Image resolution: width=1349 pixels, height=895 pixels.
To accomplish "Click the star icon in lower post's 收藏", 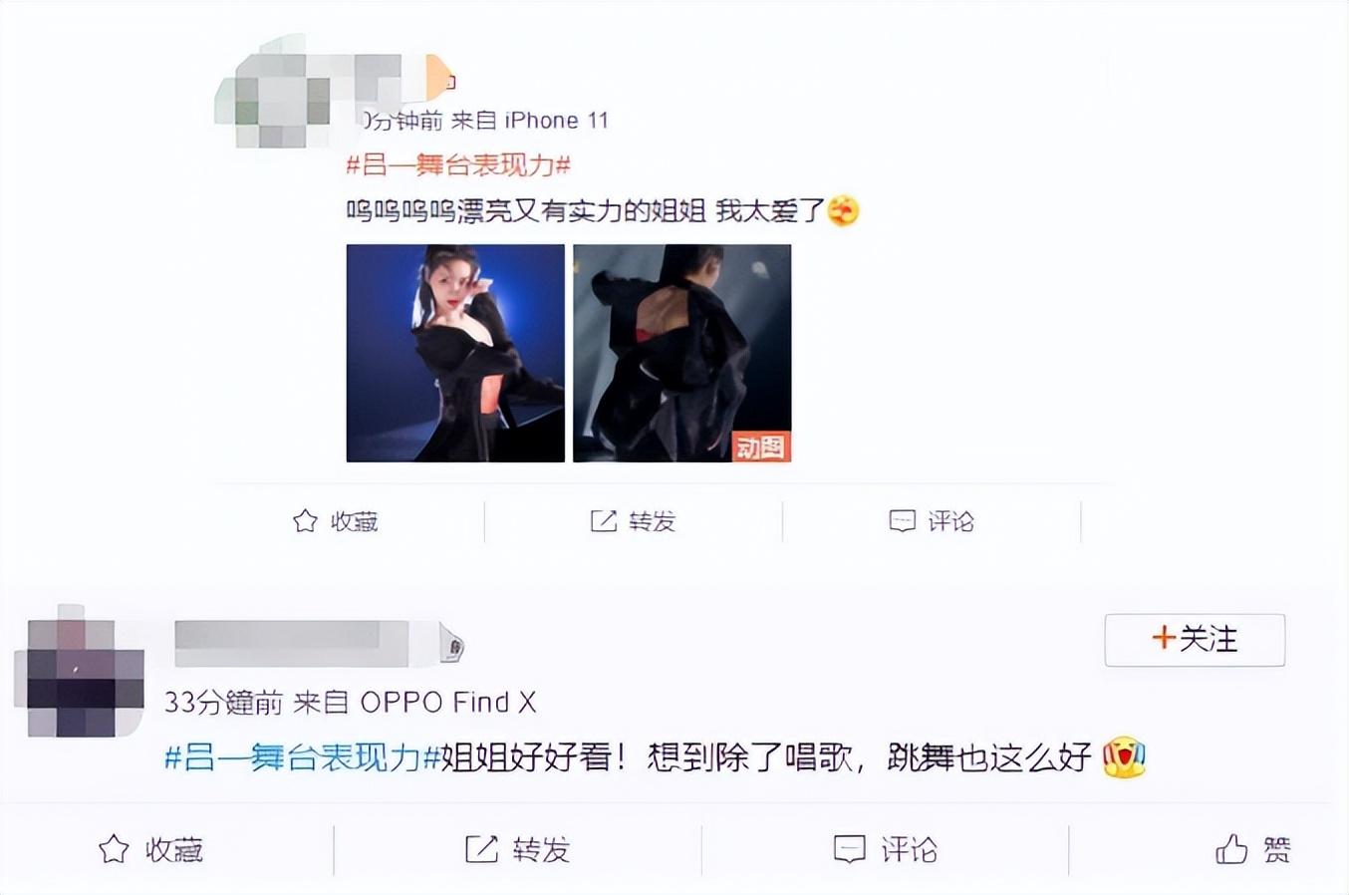I will point(114,849).
